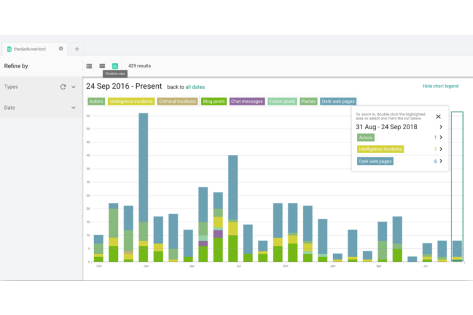Toggle the Dark web pages legend swatch
The image size is (473, 315).
tap(338, 101)
